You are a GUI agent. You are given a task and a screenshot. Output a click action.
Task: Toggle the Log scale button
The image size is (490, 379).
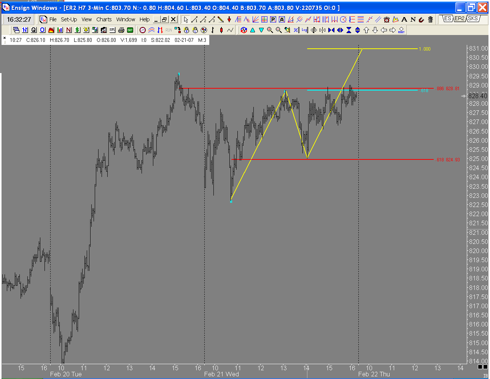coord(305,30)
